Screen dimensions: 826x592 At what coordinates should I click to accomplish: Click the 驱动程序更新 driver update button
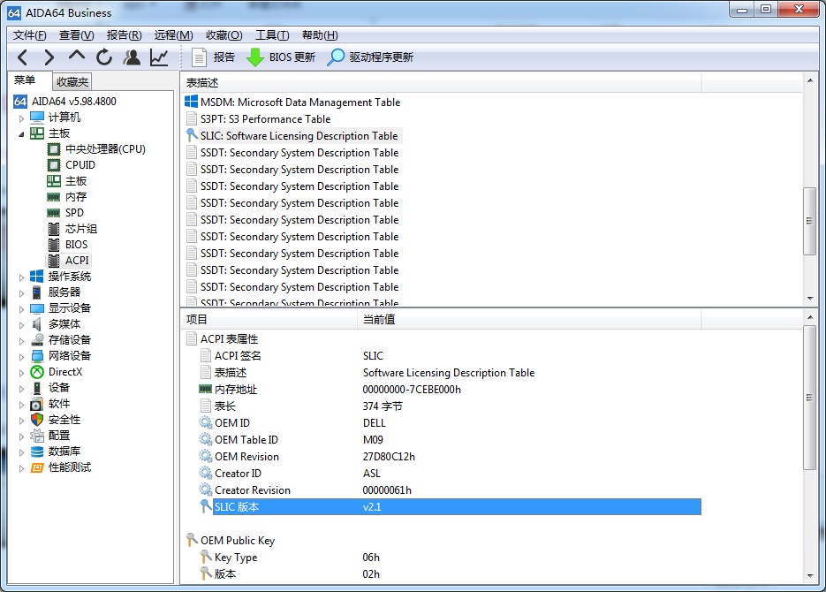pos(370,57)
